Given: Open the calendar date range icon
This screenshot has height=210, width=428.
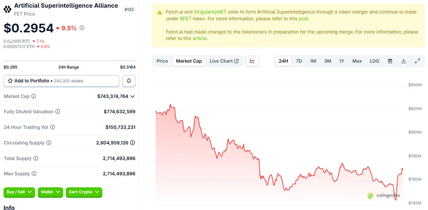Looking at the screenshot, I should click(x=390, y=61).
